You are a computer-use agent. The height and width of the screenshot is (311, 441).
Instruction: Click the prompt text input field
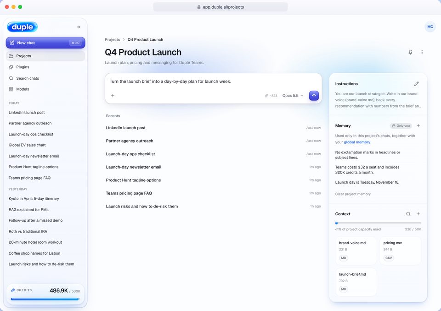(213, 82)
